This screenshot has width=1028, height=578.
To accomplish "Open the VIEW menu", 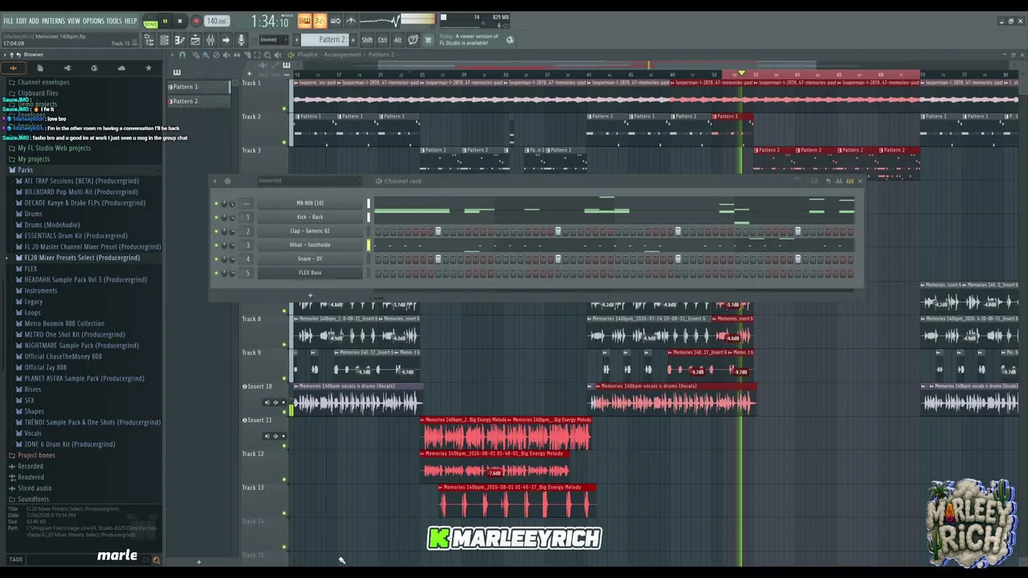I will [x=74, y=21].
